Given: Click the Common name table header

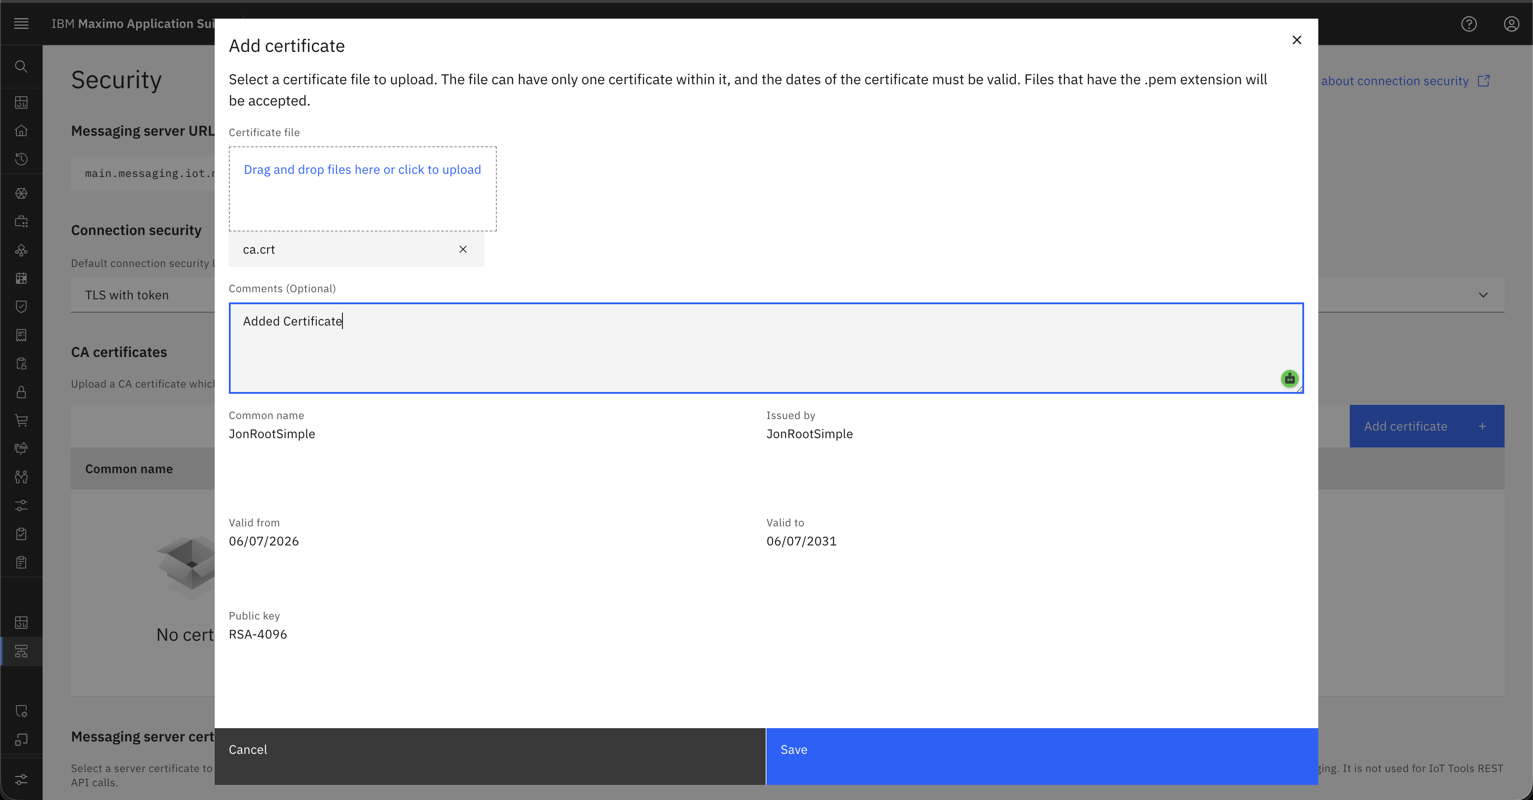Looking at the screenshot, I should tap(129, 469).
